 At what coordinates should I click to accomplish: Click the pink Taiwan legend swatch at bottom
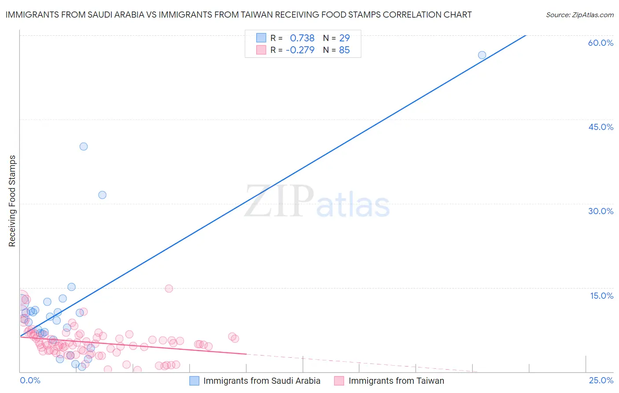click(339, 381)
